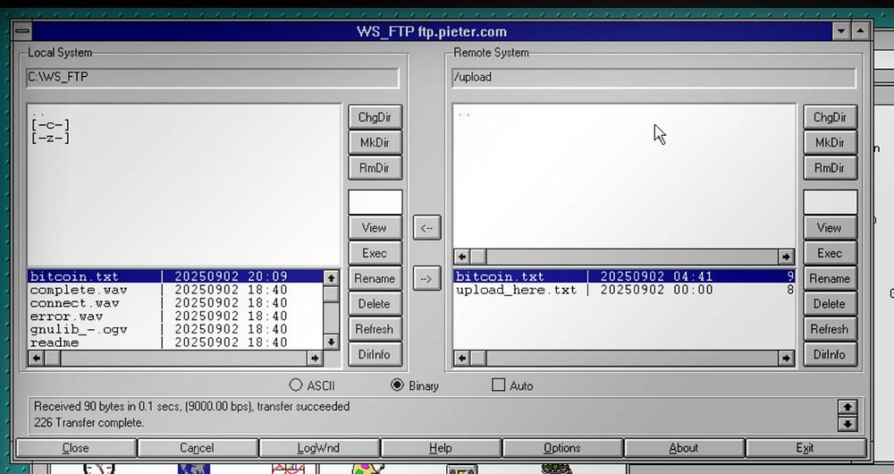The width and height of the screenshot is (894, 474).
Task: Open the LogWnd log window
Action: coord(319,448)
